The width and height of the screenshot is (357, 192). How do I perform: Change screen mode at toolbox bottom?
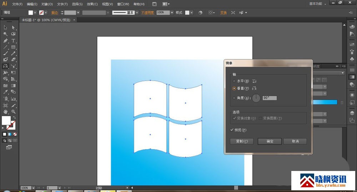[x=9, y=147]
